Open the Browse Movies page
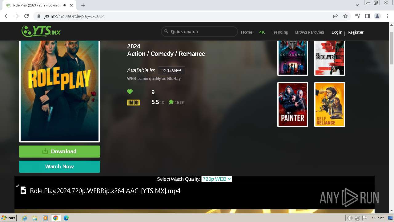Viewport: 394px width, 222px height. 310,32
